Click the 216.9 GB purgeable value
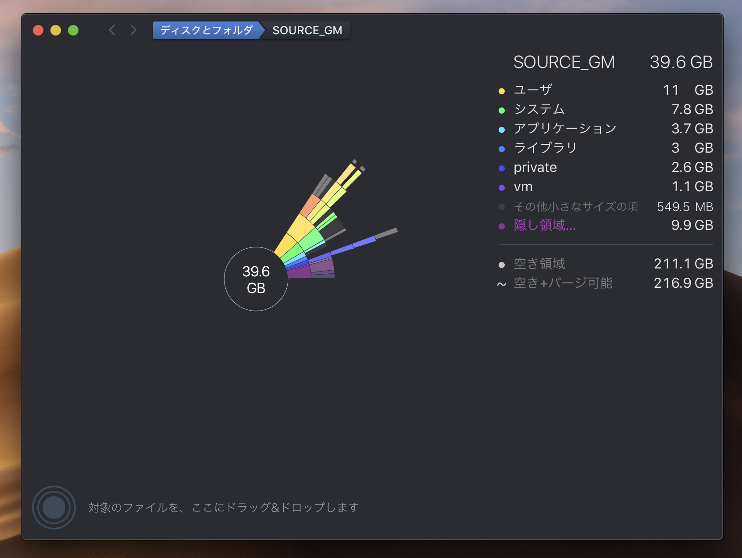The image size is (742, 558). click(684, 283)
